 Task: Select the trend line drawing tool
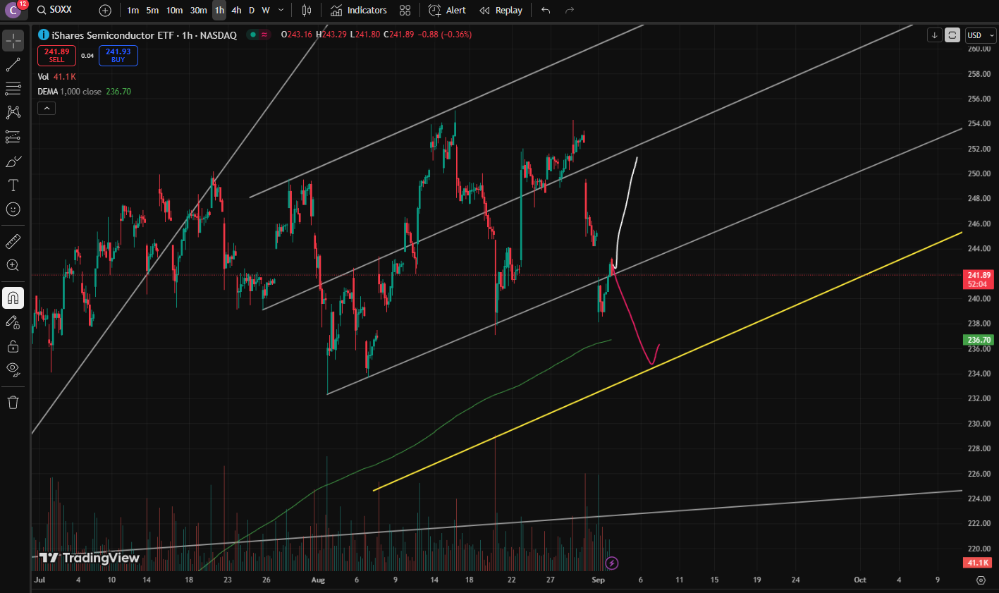point(13,65)
